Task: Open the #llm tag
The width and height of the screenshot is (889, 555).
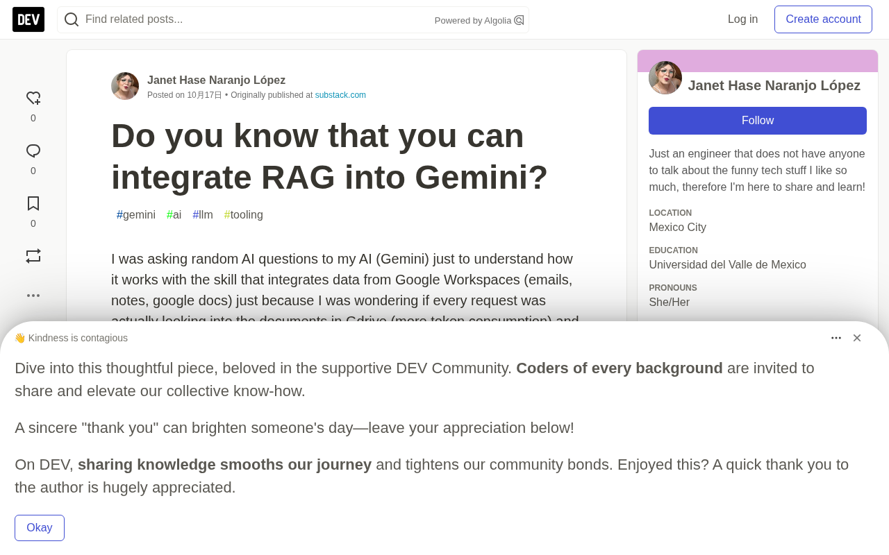Action: pos(203,215)
